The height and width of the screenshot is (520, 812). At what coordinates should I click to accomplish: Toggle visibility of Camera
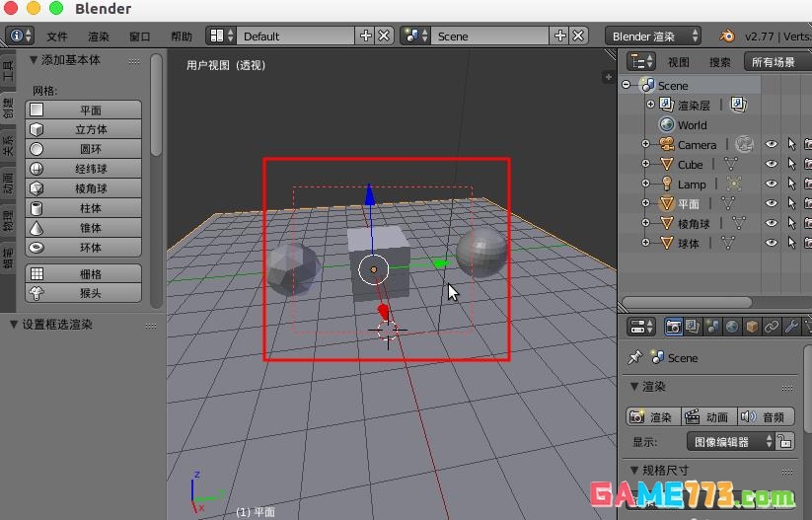click(772, 144)
